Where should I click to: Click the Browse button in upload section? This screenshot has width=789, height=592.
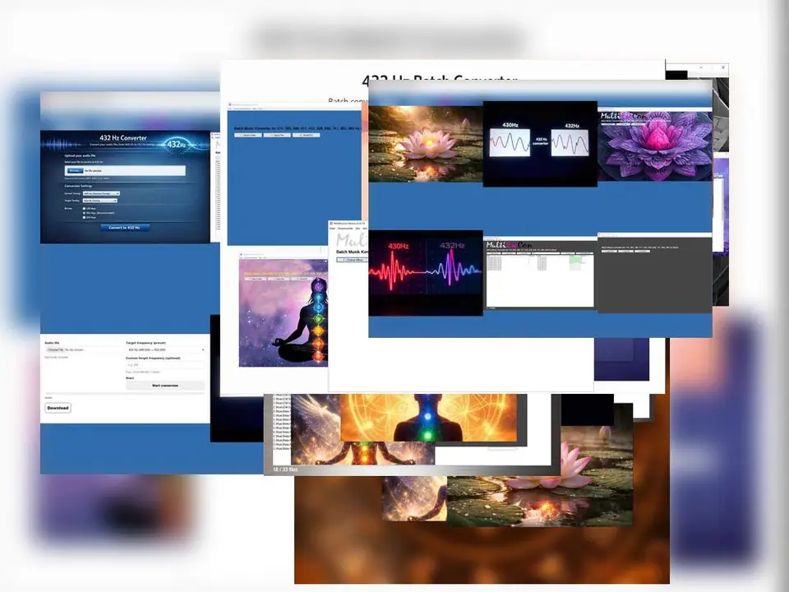75,171
